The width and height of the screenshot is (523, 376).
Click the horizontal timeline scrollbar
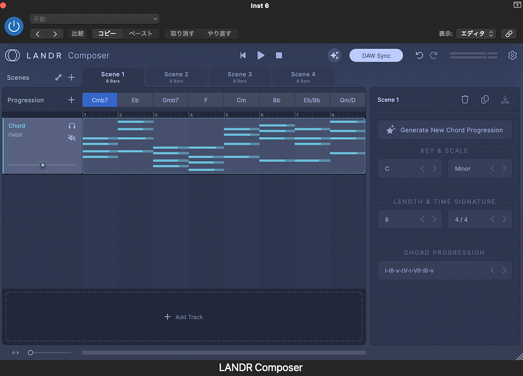224,353
